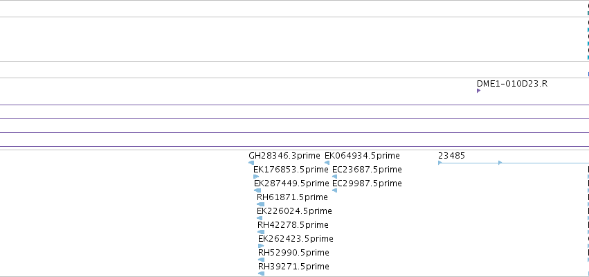The image size is (589, 277).
Task: Click the purple DME1-010D23.R feature marker
Action: 478,91
